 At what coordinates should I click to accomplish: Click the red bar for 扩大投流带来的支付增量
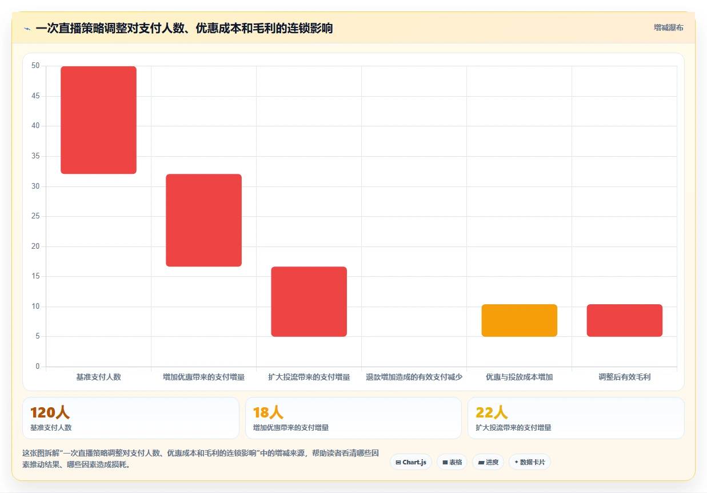click(309, 301)
